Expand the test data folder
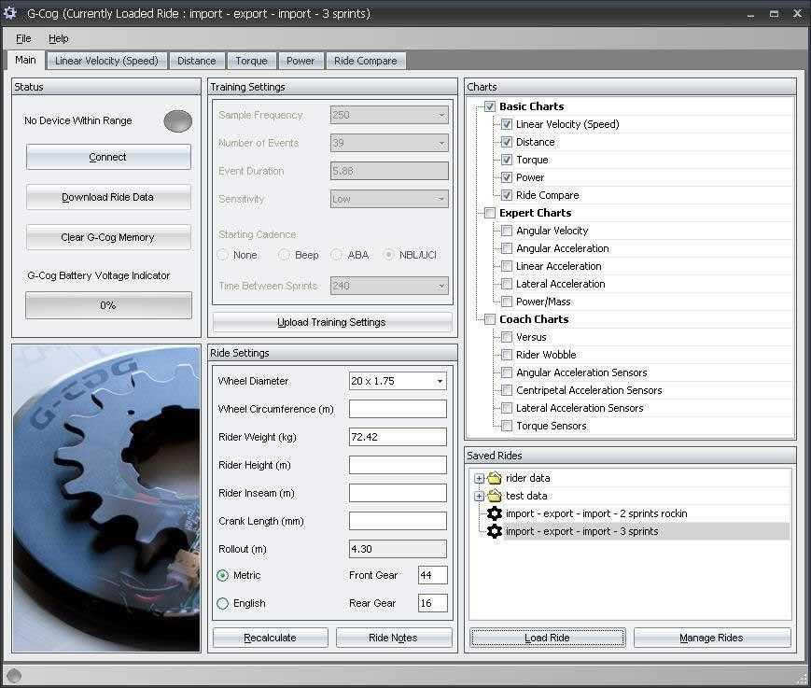The height and width of the screenshot is (688, 811). click(479, 496)
